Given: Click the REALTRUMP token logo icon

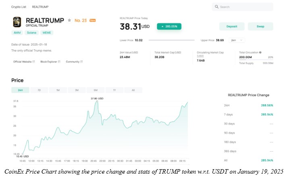Looking at the screenshot, I should 17,22.
